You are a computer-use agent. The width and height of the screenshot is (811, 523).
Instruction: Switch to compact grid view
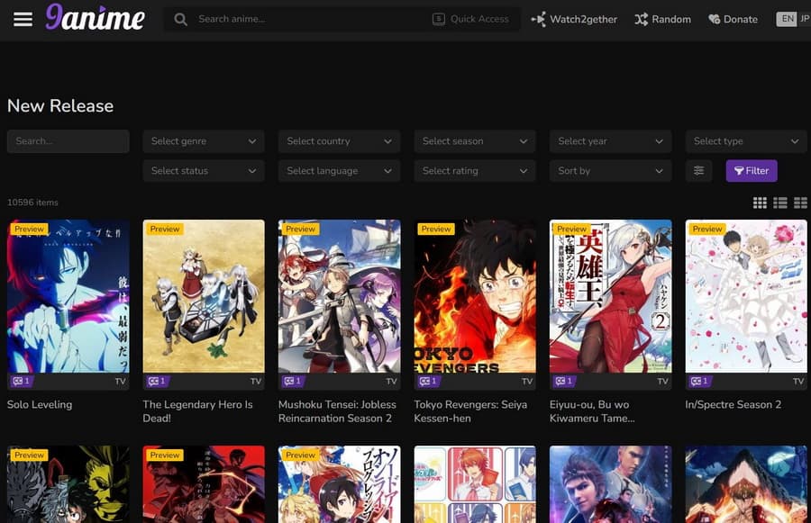coord(800,203)
